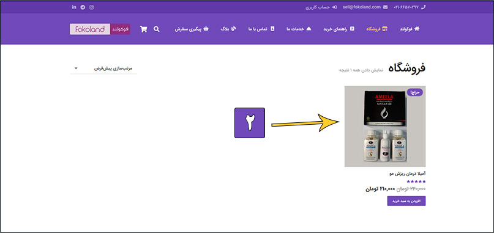Open the حساب کاربری account link
This screenshot has height=233, width=494.
(x=318, y=7)
